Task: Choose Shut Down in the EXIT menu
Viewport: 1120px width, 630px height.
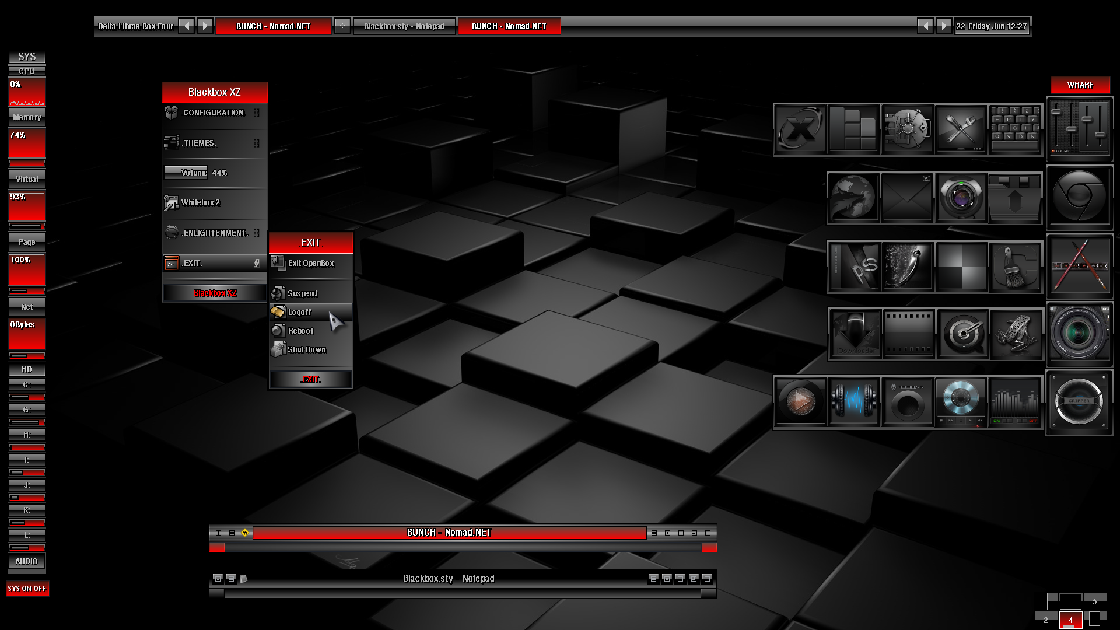Action: click(x=306, y=349)
